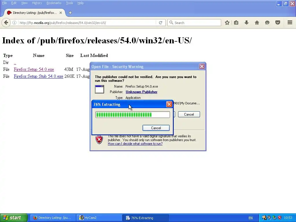
Task: Click the 43M size cell
Action: pos(69,69)
